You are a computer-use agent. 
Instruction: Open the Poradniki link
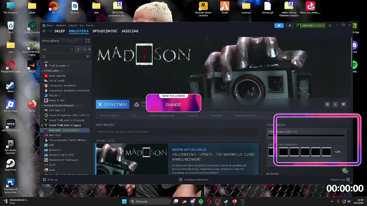[216, 116]
